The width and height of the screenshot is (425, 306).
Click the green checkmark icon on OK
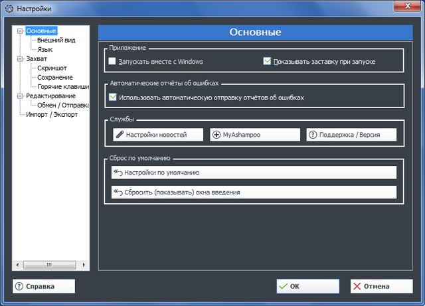[x=284, y=287]
